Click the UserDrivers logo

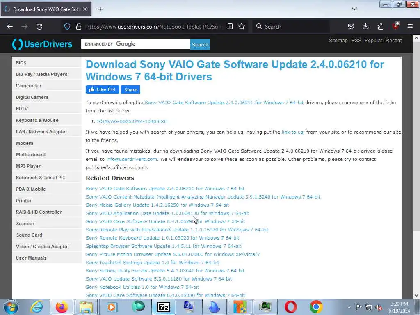coord(42,44)
